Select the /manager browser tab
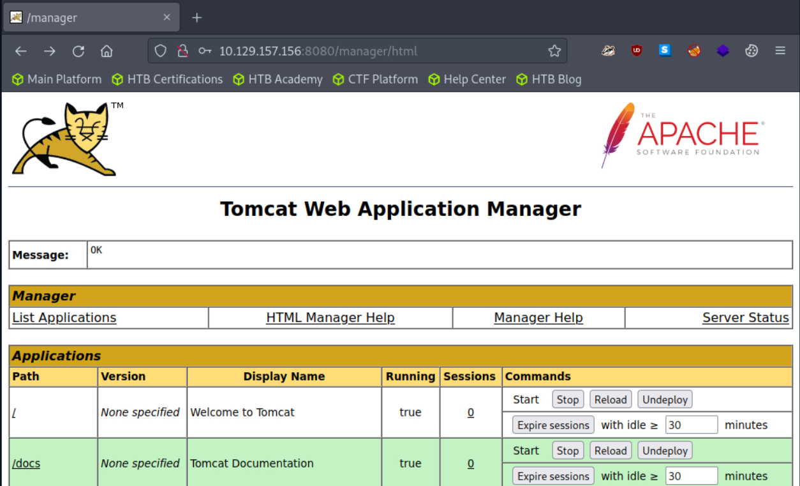Screen dimensions: 800x486 (92, 18)
